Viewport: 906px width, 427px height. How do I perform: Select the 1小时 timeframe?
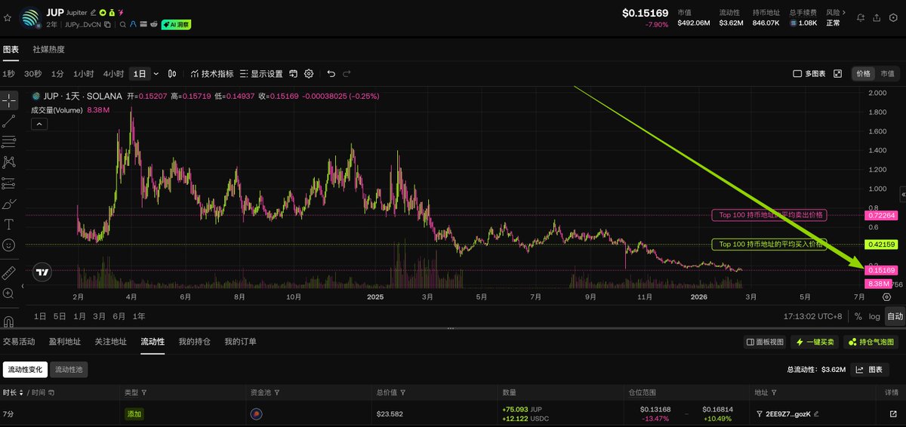83,74
